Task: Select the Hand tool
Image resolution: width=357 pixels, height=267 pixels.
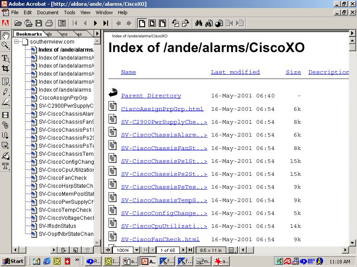Action: (x=6, y=35)
